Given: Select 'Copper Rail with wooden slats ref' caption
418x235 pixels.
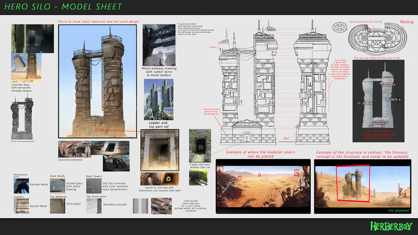Looking at the screenshot, I should click(x=200, y=166).
